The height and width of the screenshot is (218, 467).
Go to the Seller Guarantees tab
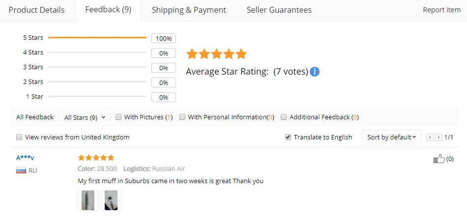(x=279, y=10)
